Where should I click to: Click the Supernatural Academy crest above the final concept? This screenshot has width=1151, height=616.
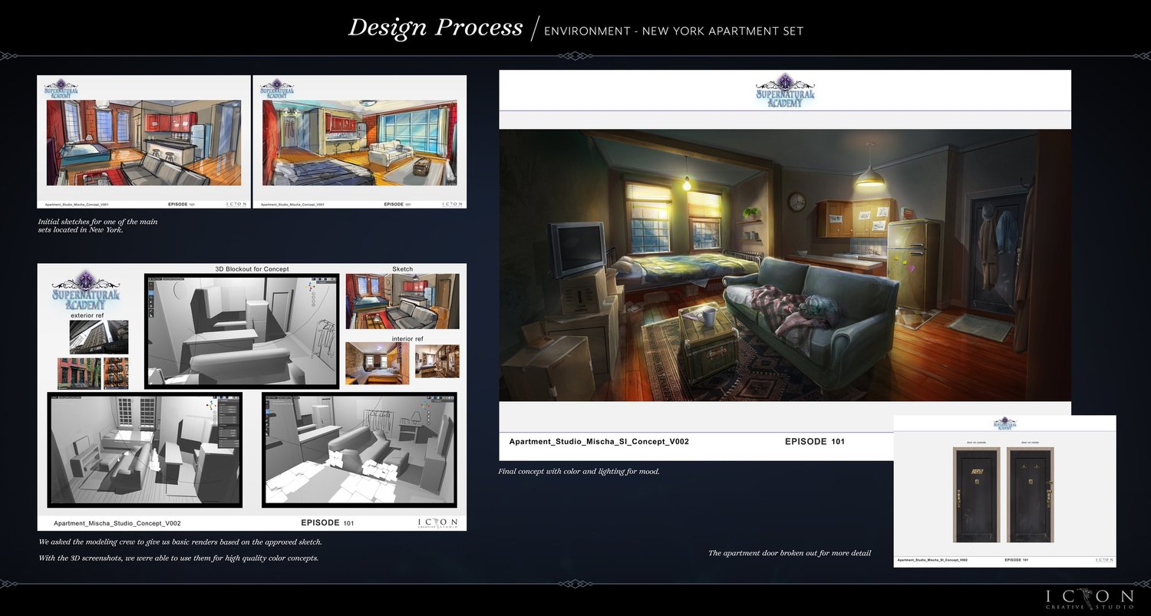[784, 91]
